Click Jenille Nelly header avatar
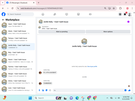The width and height of the screenshot is (135, 101). coord(41,22)
